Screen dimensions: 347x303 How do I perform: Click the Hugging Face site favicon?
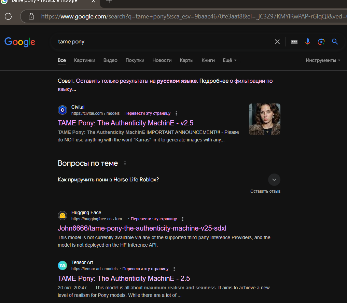pyautogui.click(x=63, y=216)
